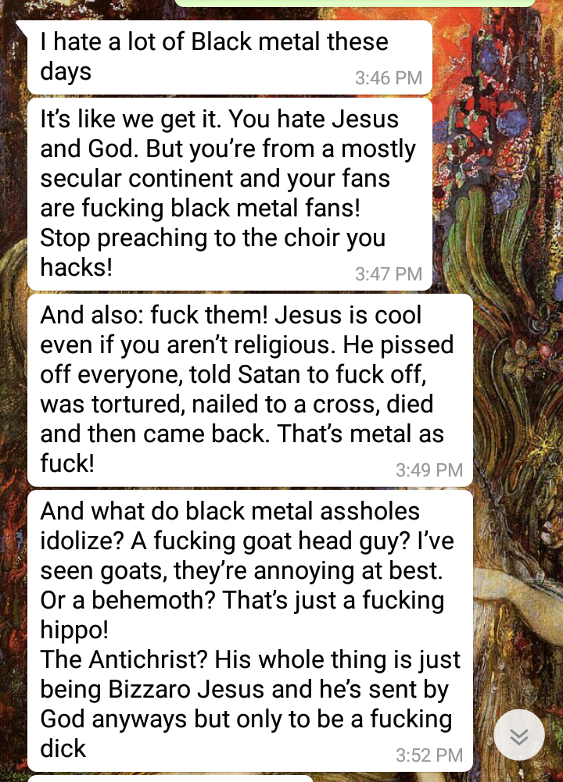Click the word 'hippo!'
The image size is (563, 782).
(x=74, y=630)
